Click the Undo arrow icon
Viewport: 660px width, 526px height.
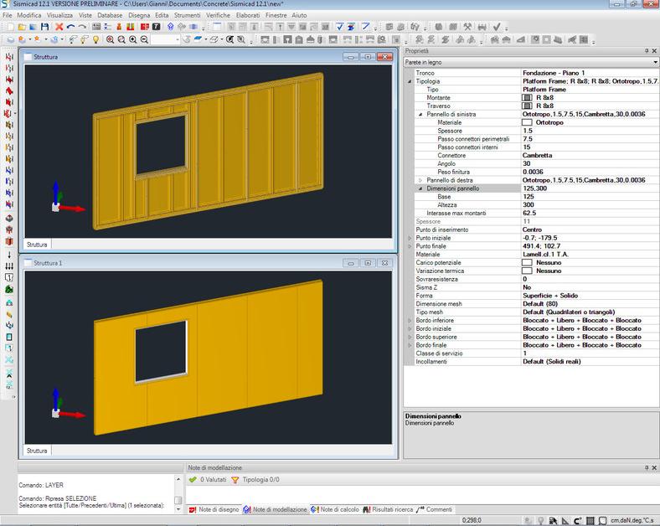click(71, 27)
